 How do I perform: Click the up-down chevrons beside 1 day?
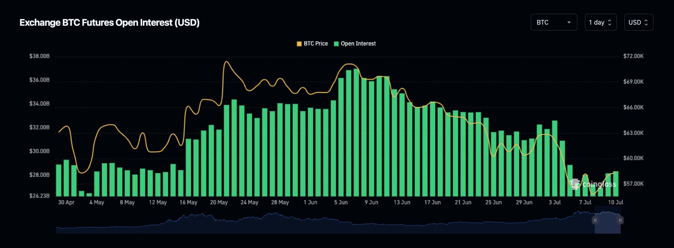click(x=609, y=22)
